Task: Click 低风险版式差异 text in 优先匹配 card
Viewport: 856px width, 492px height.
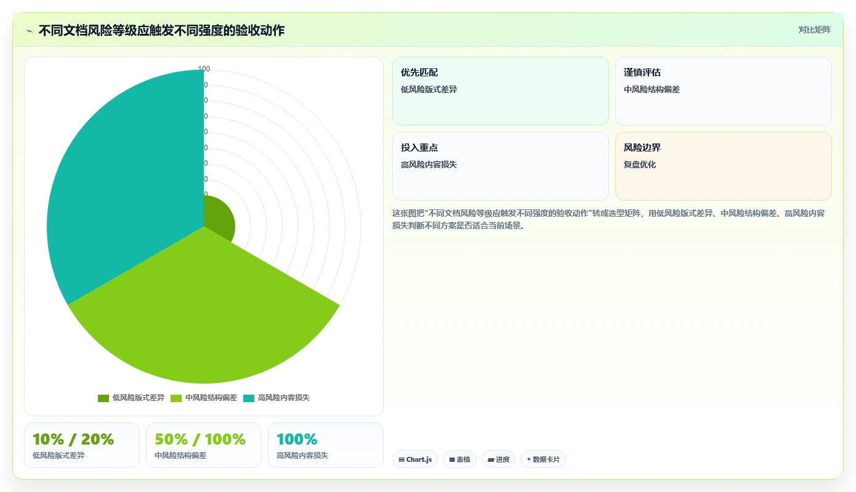Action: [x=429, y=89]
